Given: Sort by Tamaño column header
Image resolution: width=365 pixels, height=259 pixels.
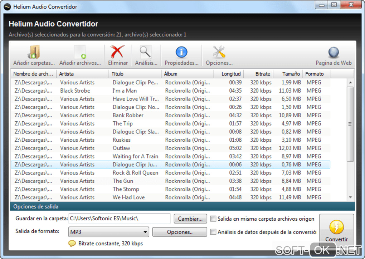Looking at the screenshot, I should [288, 74].
